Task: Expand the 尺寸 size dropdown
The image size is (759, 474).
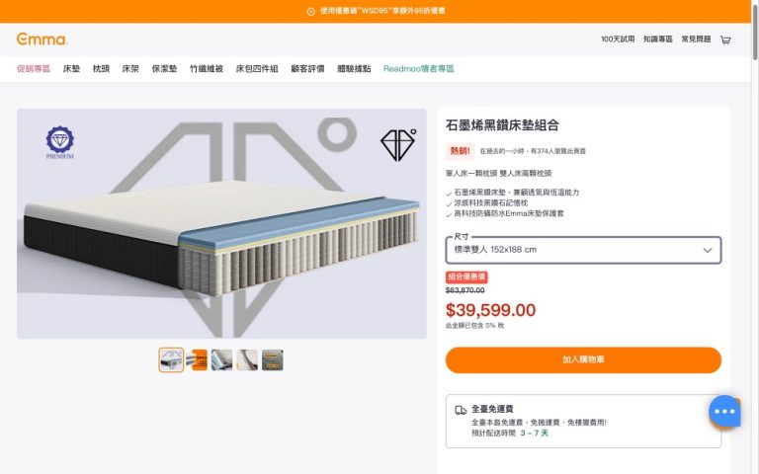Action: click(x=583, y=250)
